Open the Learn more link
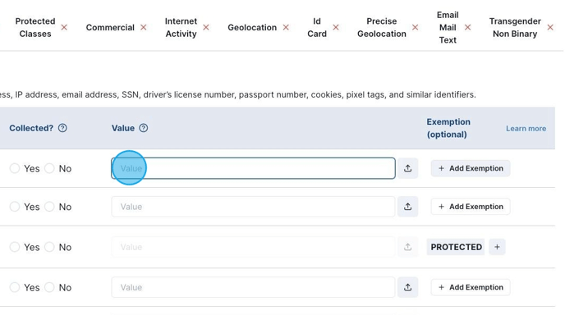Image resolution: width=565 pixels, height=315 pixels. click(x=526, y=129)
